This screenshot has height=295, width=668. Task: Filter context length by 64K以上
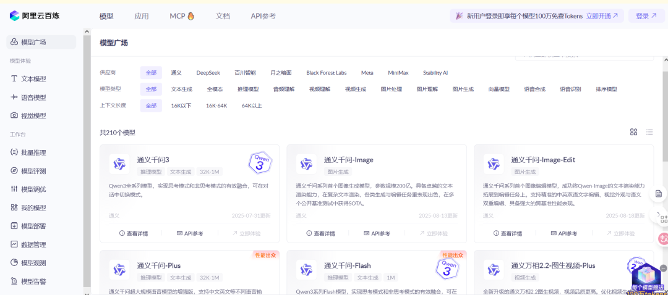(x=252, y=106)
